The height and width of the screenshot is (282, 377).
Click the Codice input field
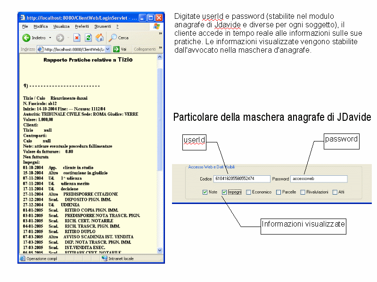(242, 179)
